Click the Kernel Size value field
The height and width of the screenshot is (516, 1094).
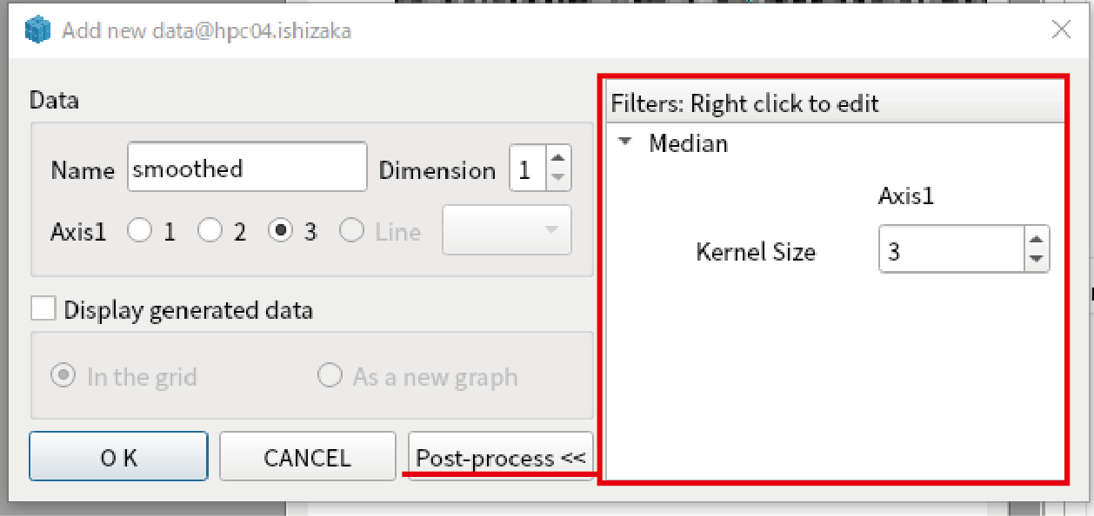click(952, 250)
